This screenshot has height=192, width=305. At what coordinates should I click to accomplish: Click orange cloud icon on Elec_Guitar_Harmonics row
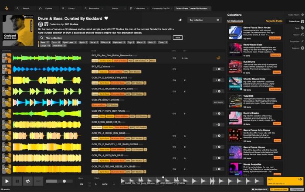218,58
